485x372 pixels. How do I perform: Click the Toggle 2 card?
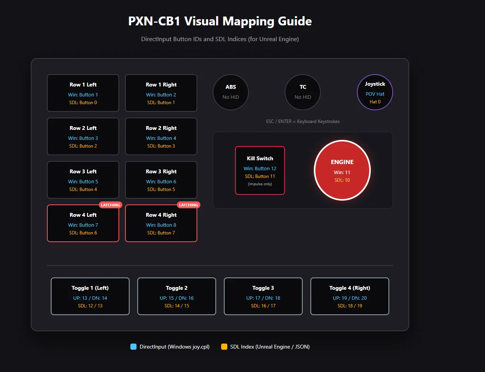click(177, 296)
